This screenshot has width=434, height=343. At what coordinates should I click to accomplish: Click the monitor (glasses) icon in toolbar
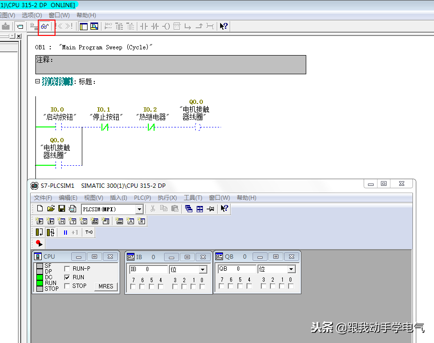[46, 26]
